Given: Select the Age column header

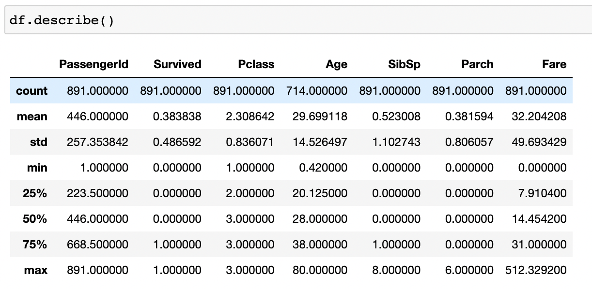Looking at the screenshot, I should [x=337, y=64].
